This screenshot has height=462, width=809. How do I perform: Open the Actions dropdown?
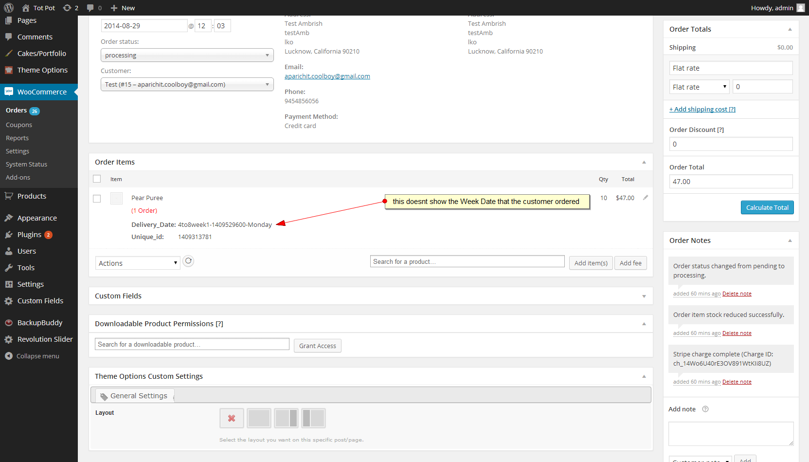[138, 263]
